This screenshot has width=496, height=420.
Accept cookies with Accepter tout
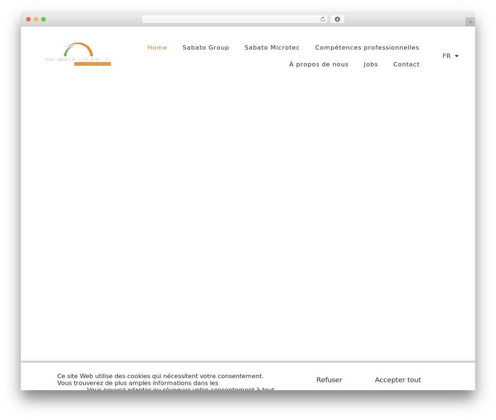[x=398, y=380]
